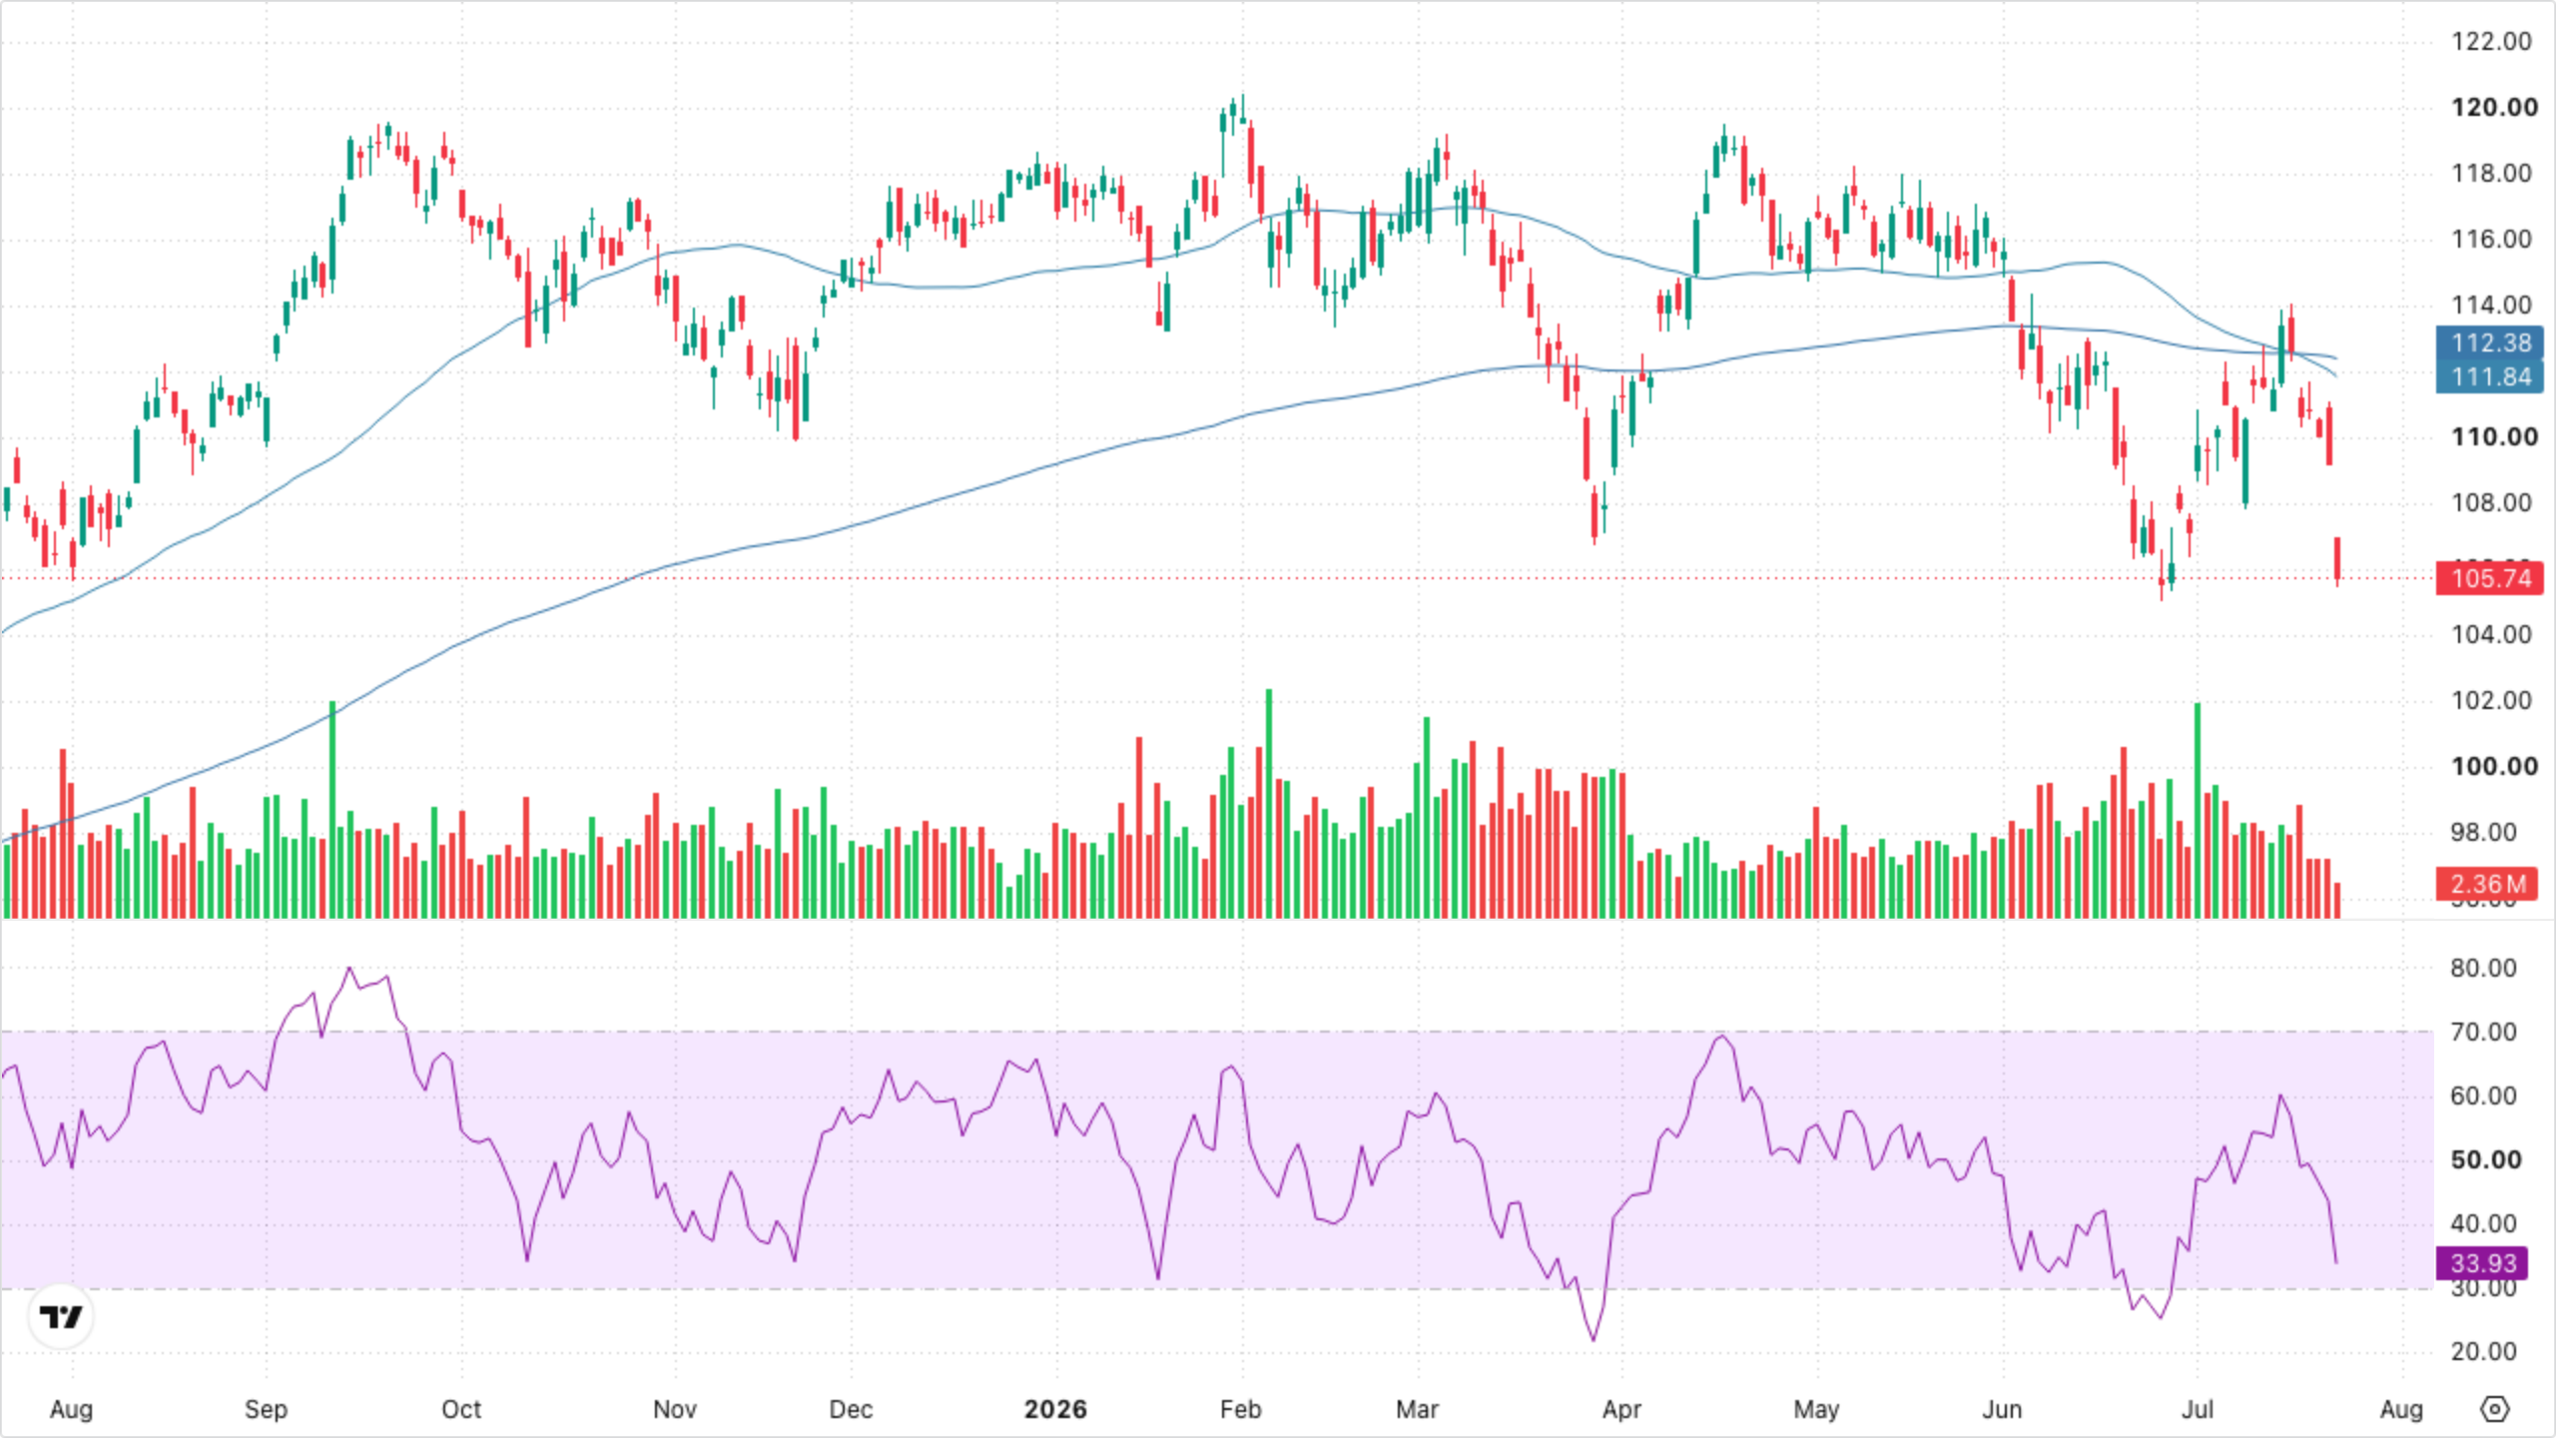Click the red 105.74 price label
Screen dimensions: 2556x1438
coord(2489,578)
